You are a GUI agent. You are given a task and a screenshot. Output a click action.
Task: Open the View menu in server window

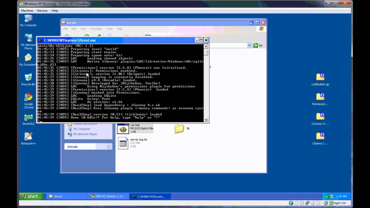pos(83,29)
